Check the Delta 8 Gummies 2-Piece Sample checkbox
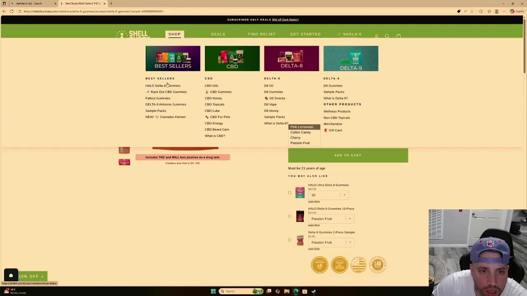This screenshot has height=296, width=527. click(x=289, y=240)
